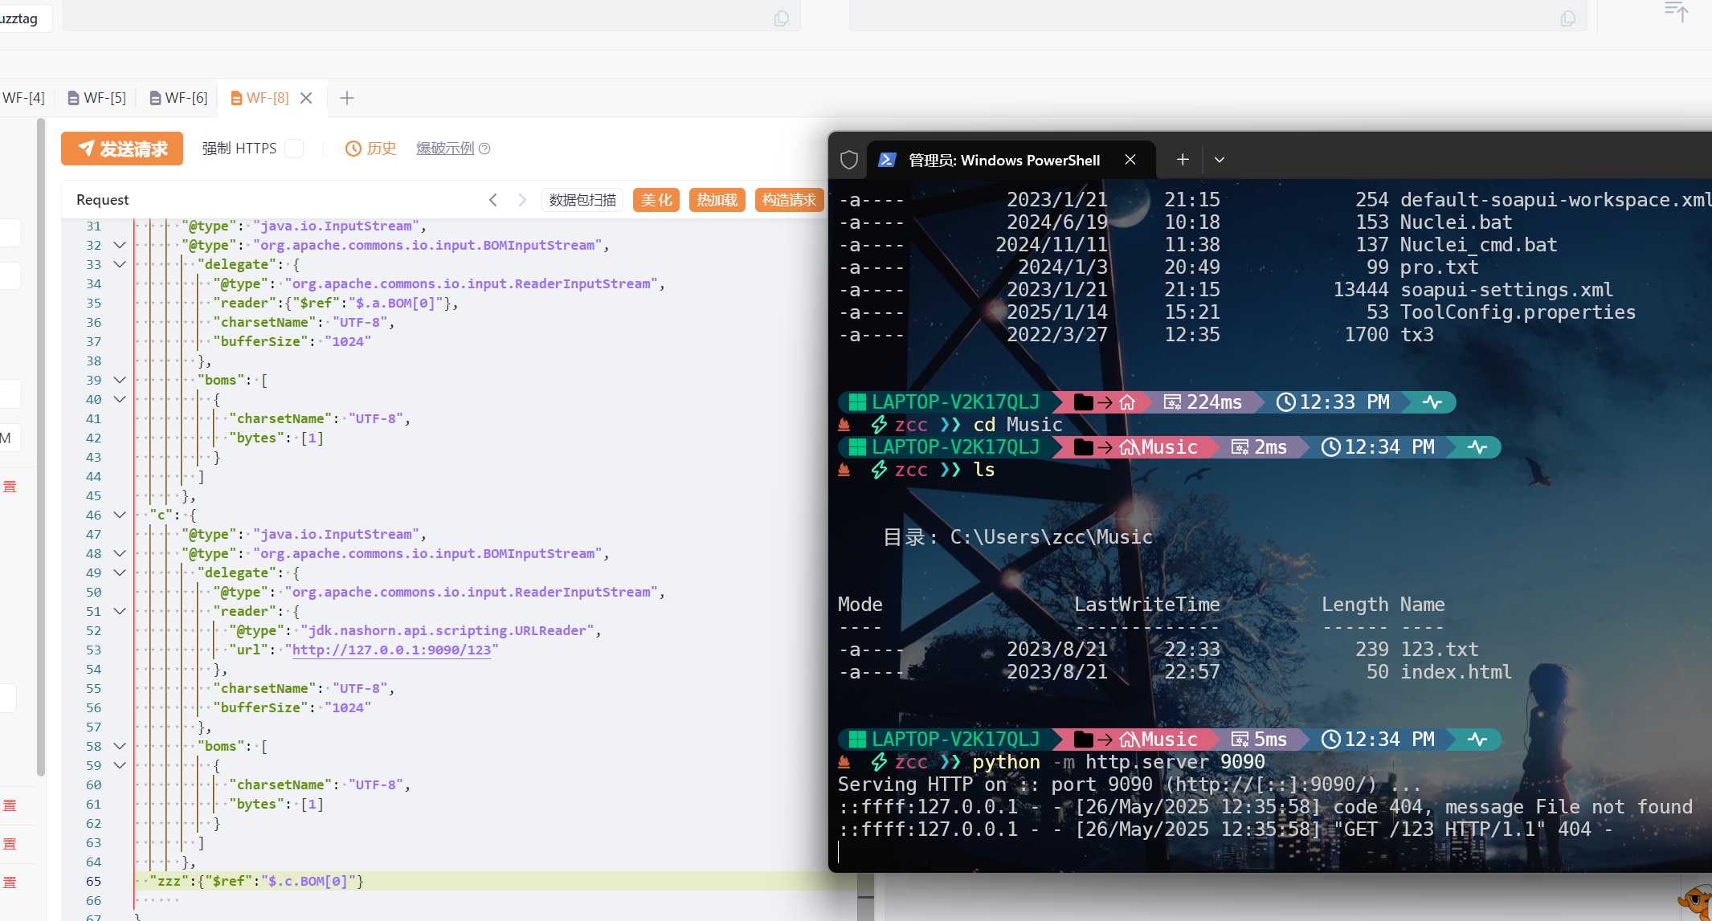Collapse delegate block at line 49

click(x=120, y=573)
